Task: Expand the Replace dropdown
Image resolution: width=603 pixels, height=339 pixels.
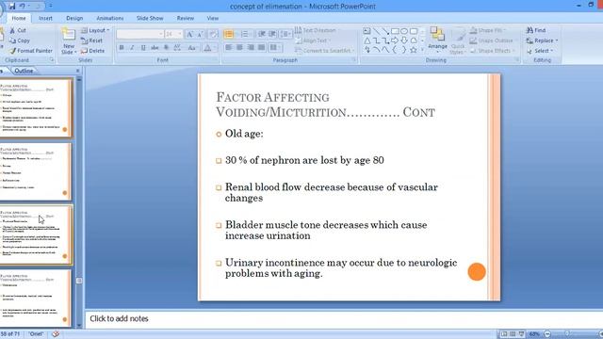Action: [x=557, y=40]
